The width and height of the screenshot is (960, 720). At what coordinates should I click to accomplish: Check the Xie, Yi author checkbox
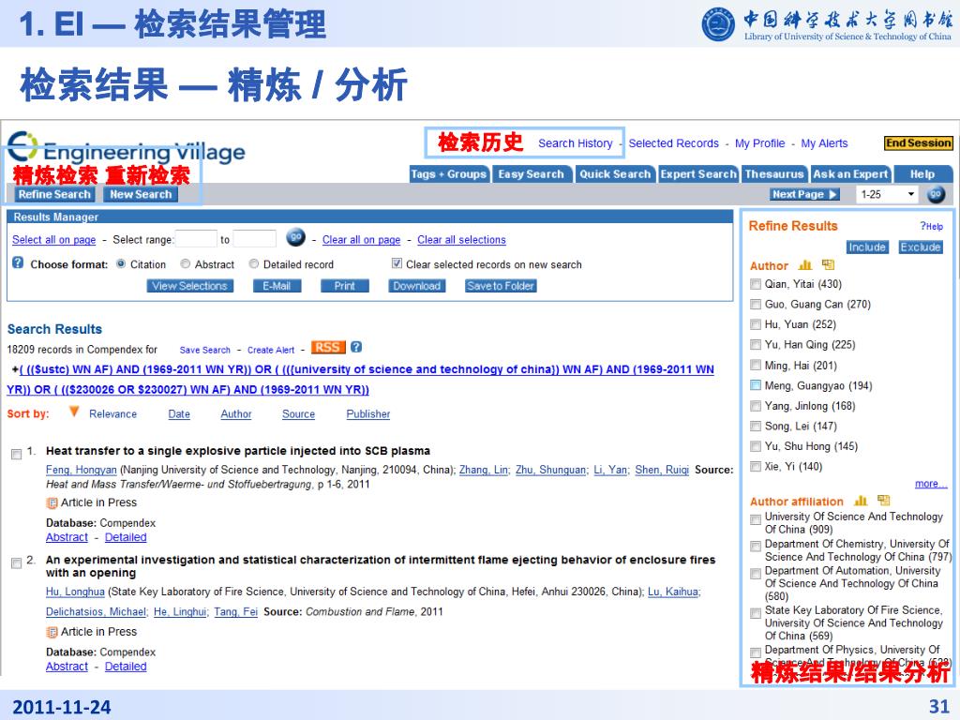click(x=756, y=466)
